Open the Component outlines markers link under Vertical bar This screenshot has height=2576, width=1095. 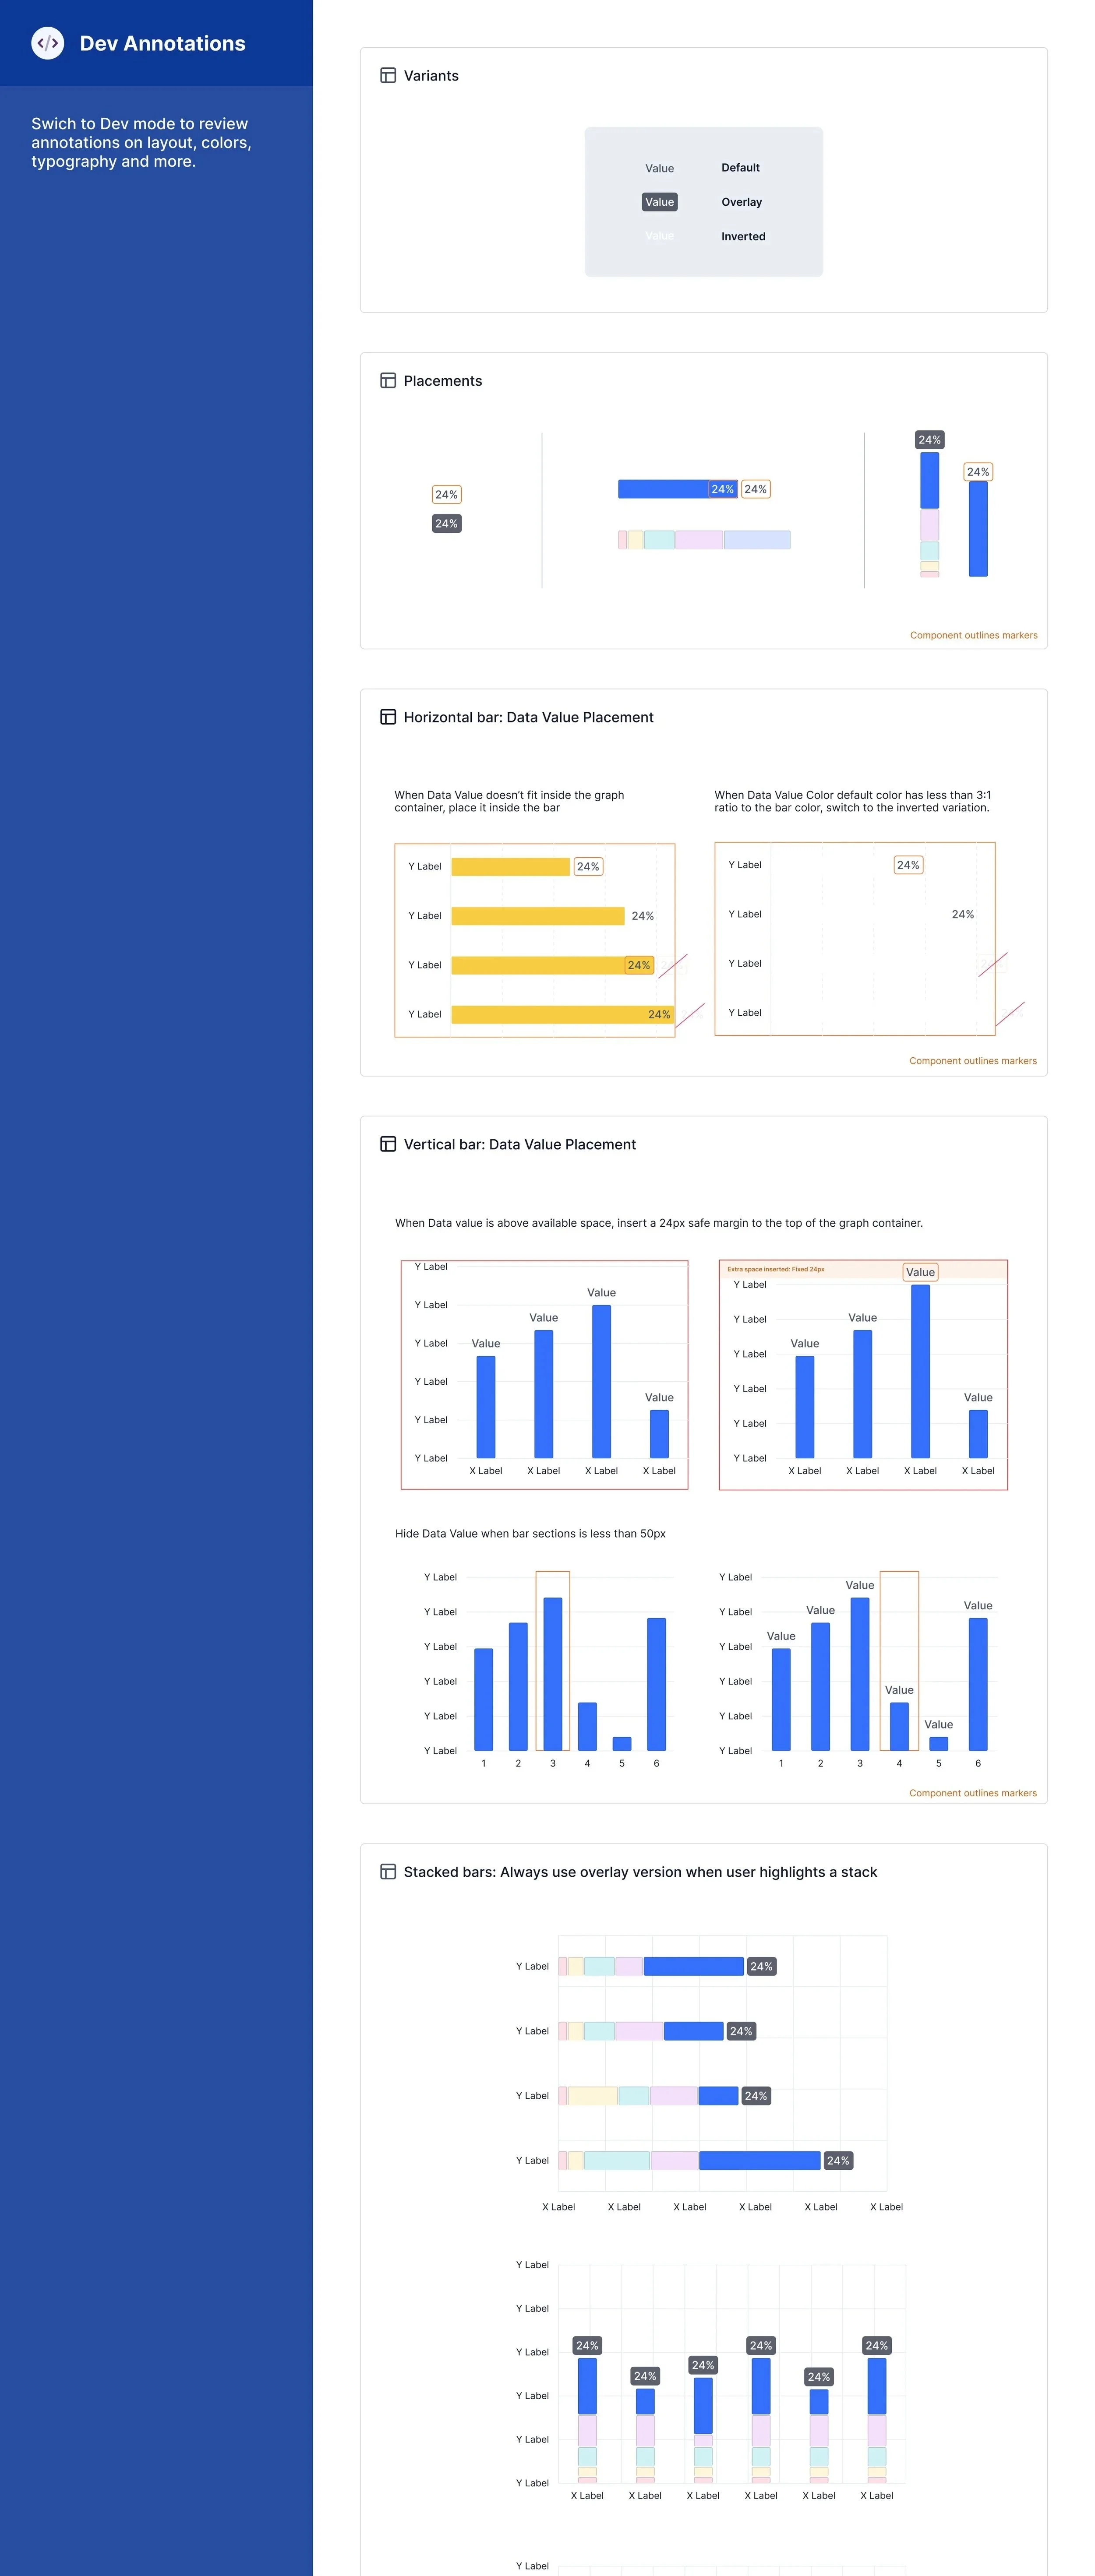point(973,1793)
